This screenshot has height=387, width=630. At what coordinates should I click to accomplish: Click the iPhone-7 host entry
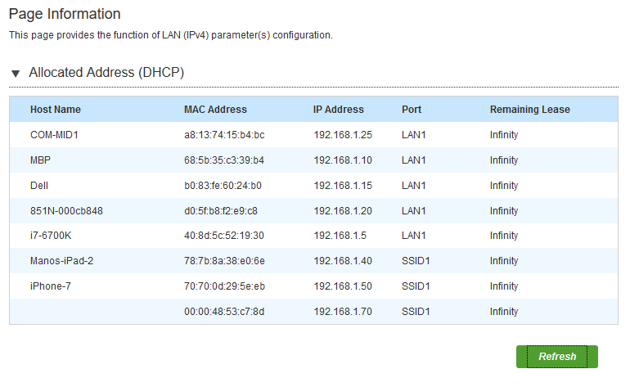pyautogui.click(x=51, y=286)
